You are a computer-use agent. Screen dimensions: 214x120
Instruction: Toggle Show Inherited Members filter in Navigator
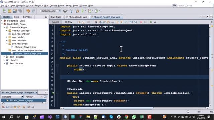[x=3, y=107]
